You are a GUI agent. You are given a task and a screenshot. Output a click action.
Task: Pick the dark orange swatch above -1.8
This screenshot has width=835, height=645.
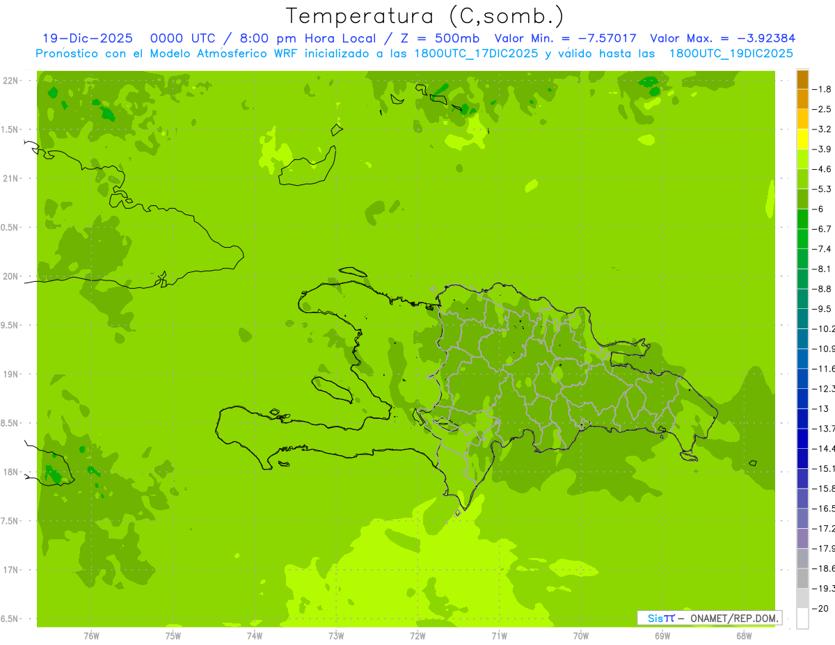(802, 79)
